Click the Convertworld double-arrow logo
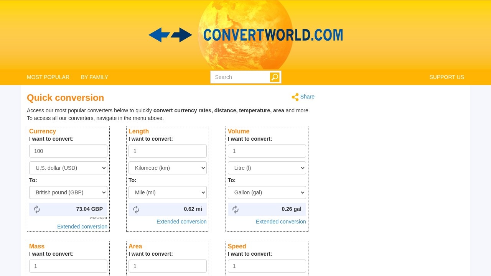Viewport: 491px width, 276px height. pyautogui.click(x=170, y=35)
